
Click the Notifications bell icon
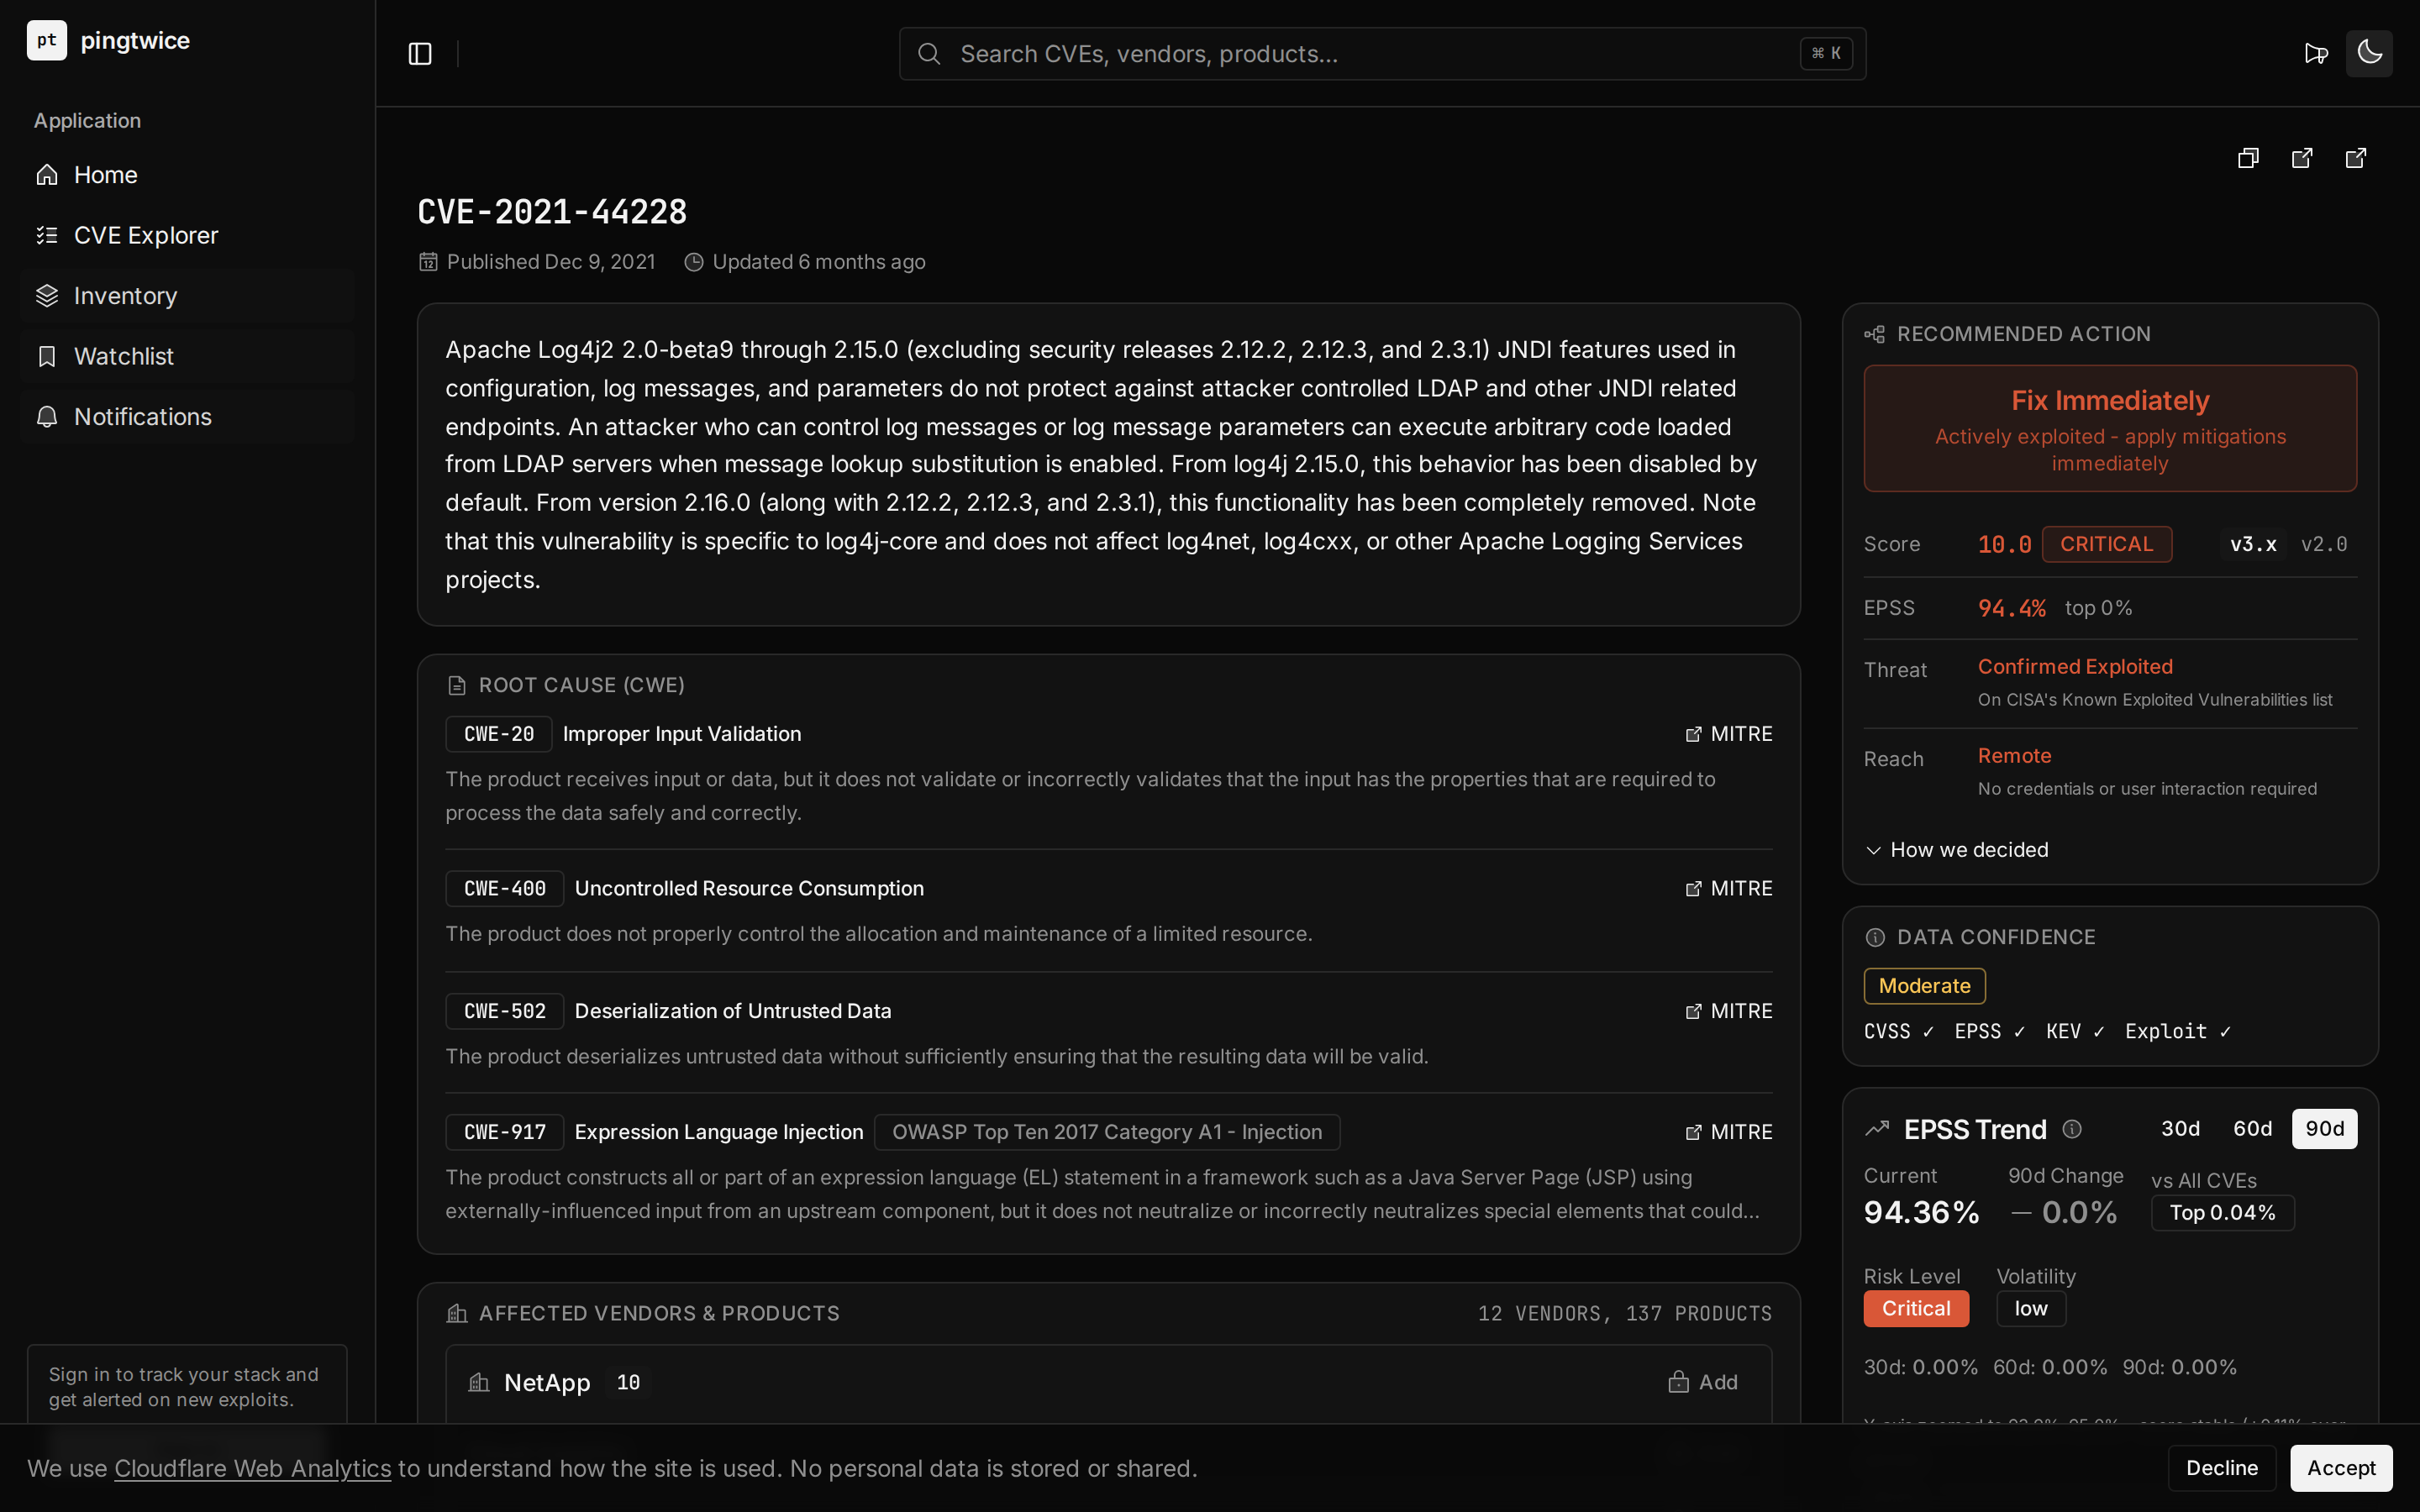coord(47,417)
